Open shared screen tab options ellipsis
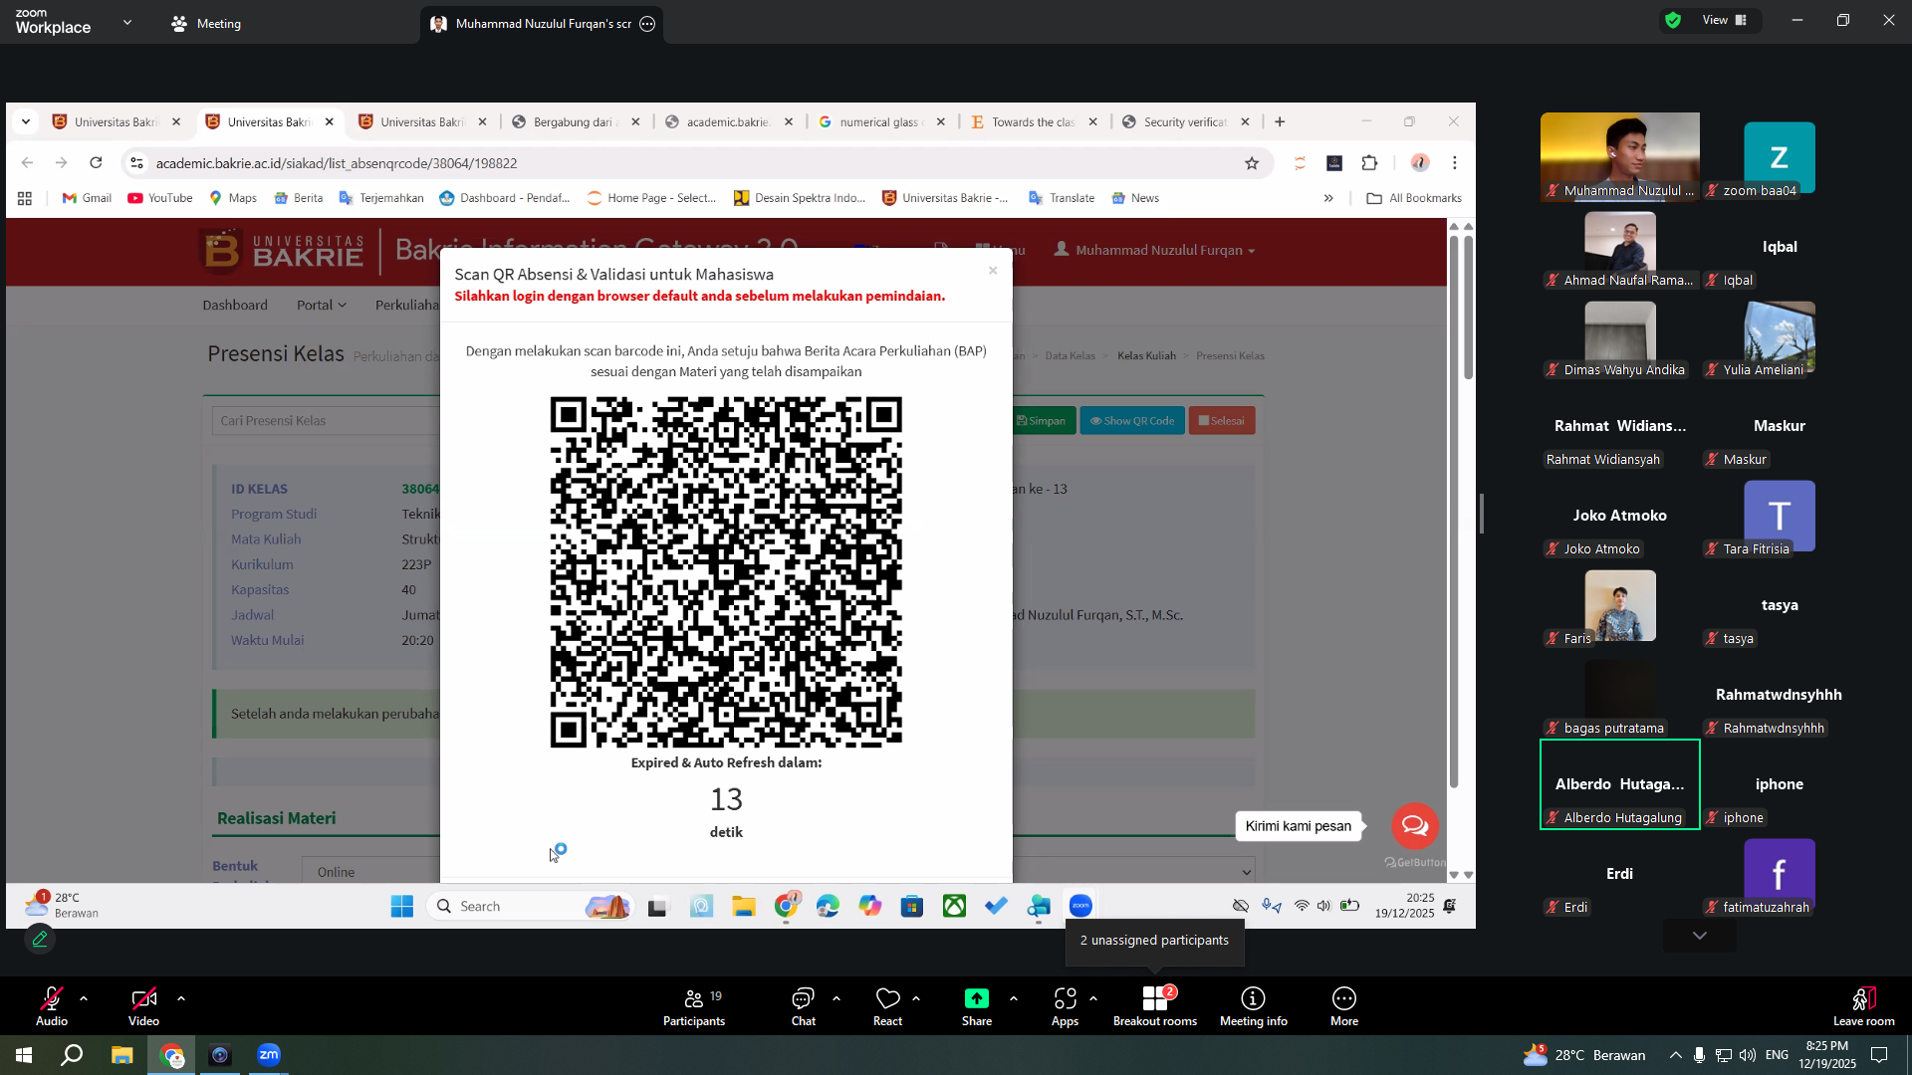1912x1075 pixels. (647, 24)
